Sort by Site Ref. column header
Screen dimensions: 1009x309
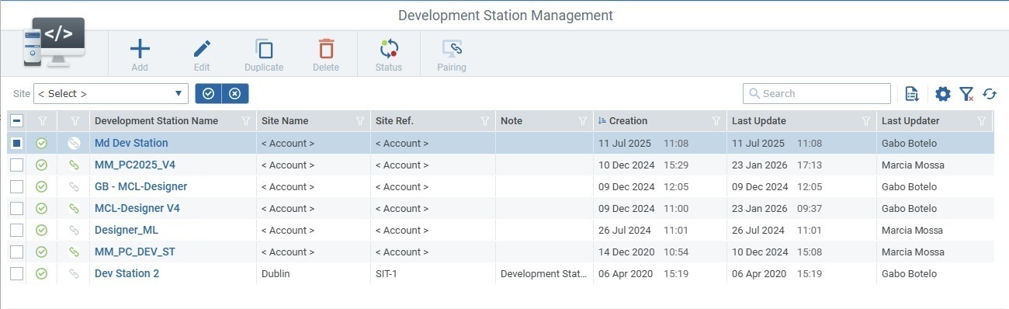click(394, 120)
